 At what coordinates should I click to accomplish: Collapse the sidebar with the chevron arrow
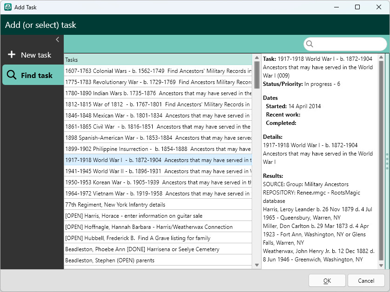57,39
